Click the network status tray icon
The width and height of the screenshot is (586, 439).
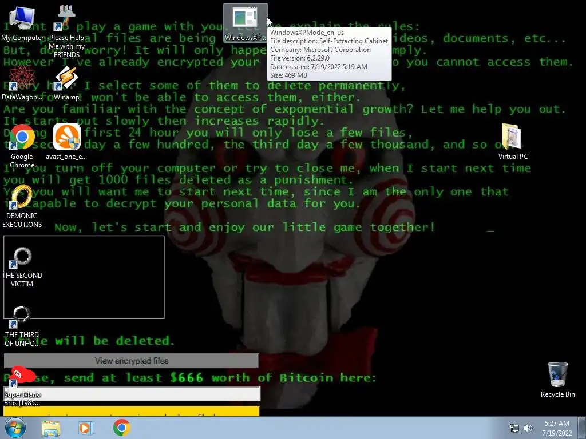pos(514,428)
